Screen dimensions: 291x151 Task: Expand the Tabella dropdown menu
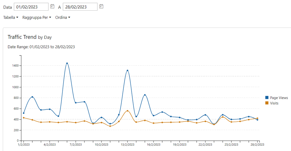click(11, 17)
